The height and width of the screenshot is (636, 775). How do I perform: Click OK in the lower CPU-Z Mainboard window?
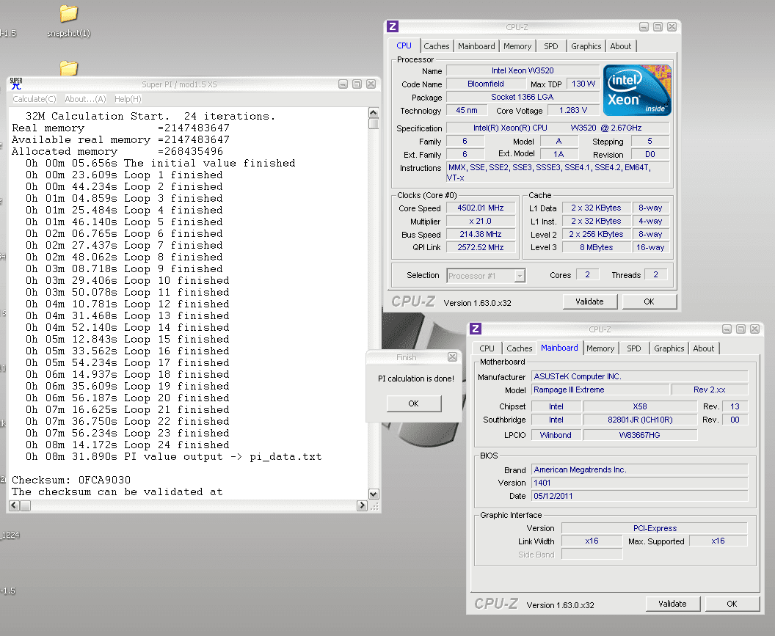point(732,604)
